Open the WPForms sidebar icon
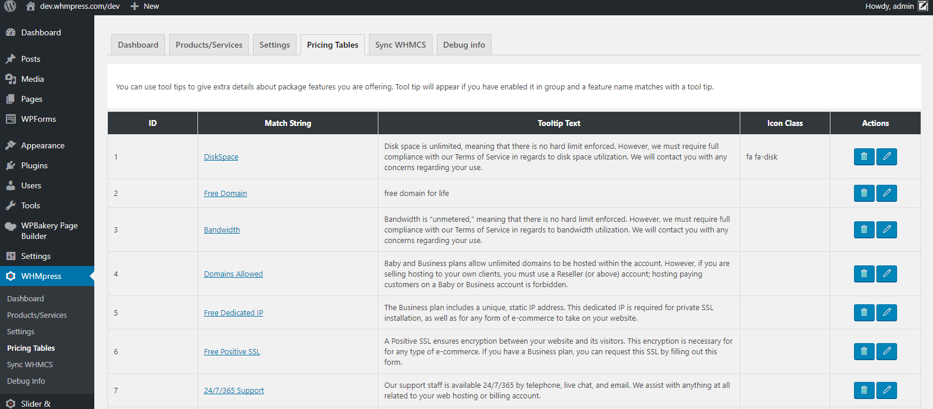The image size is (933, 409). click(11, 119)
